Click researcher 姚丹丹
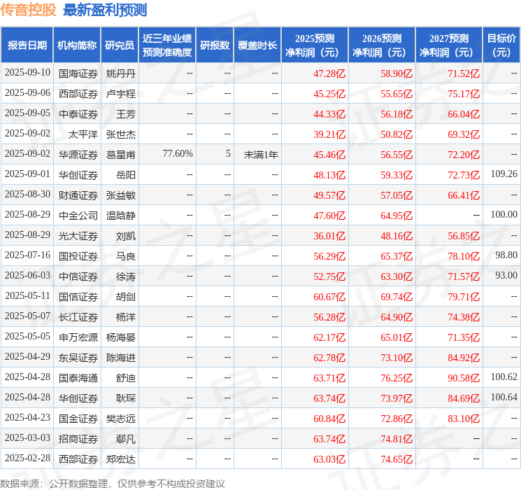The image size is (521, 490). click(120, 73)
